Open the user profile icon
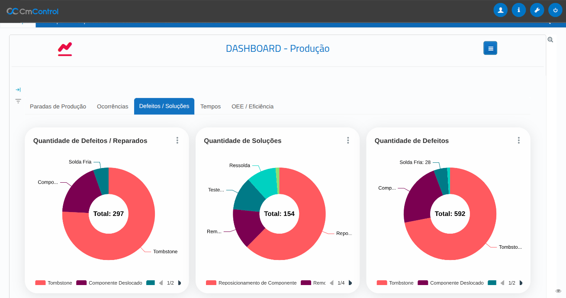566x298 pixels. (500, 10)
